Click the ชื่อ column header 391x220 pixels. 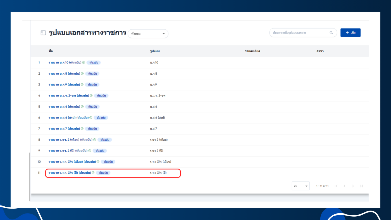(51, 51)
